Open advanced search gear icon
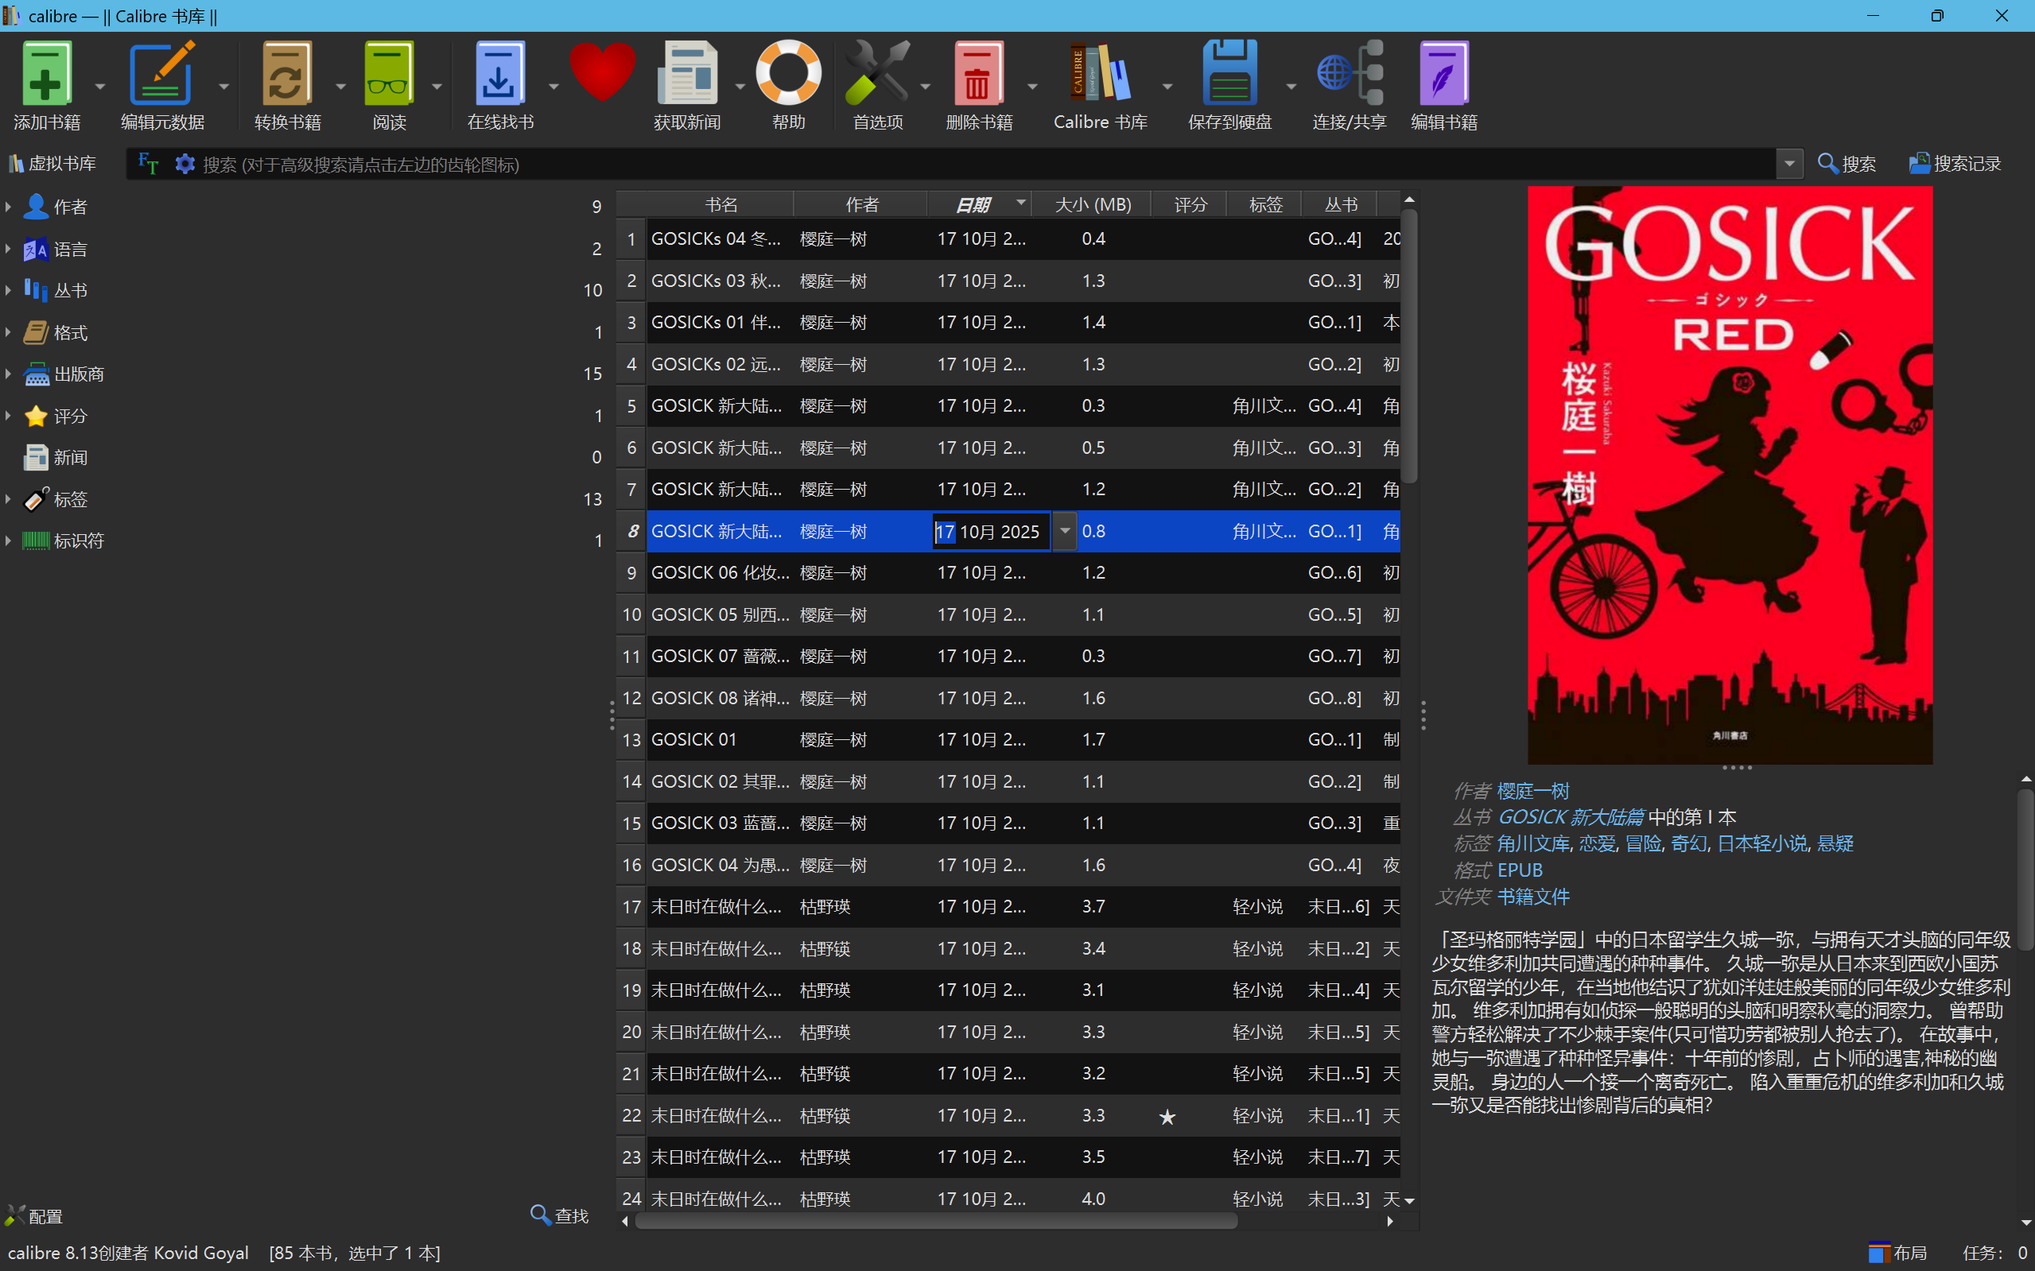The height and width of the screenshot is (1271, 2035). coord(185,164)
